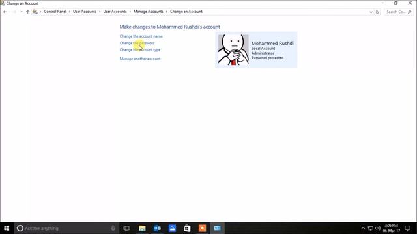The width and height of the screenshot is (417, 234).
Task: Open Outlook from the taskbar
Action: pos(157,228)
